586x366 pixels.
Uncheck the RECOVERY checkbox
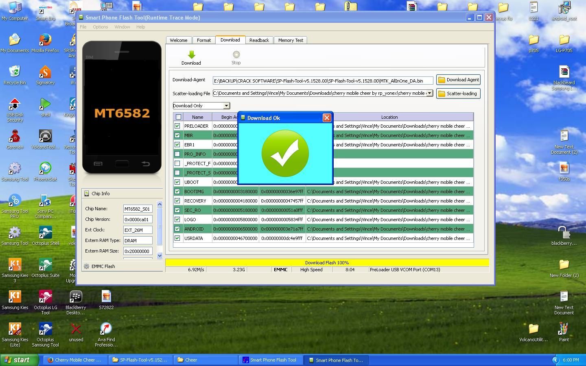(177, 201)
